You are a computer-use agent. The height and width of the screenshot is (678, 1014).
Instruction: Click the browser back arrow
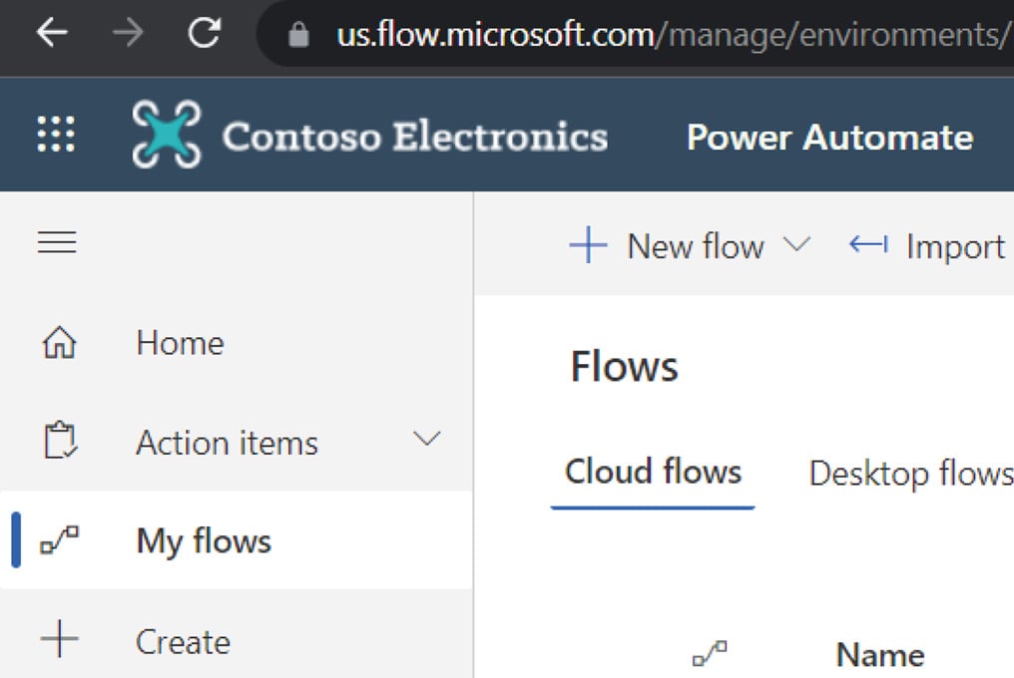coord(52,34)
